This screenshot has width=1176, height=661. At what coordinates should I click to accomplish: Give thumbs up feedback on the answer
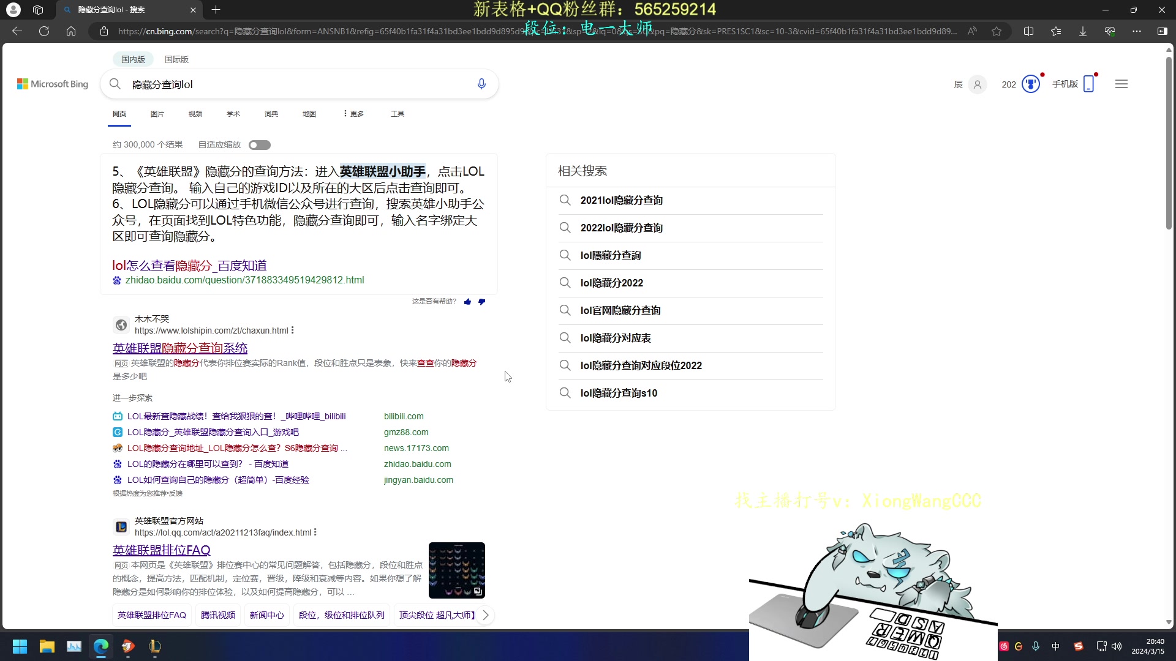point(468,301)
